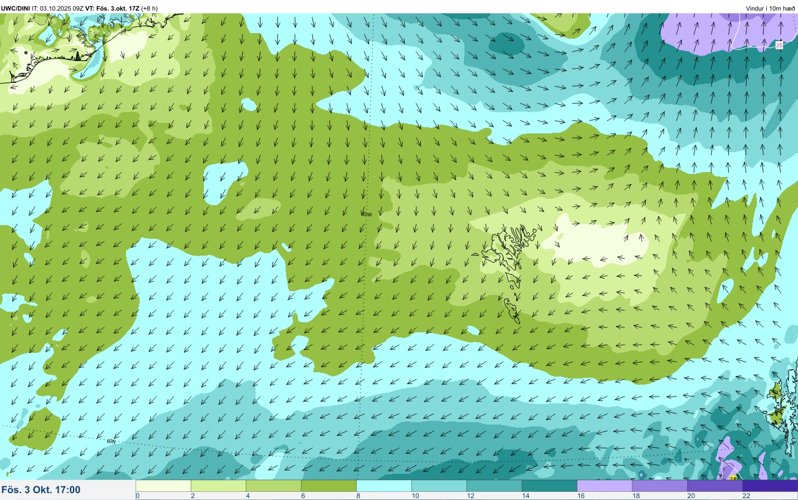Click the '10W' longitude label

pyautogui.click(x=367, y=214)
